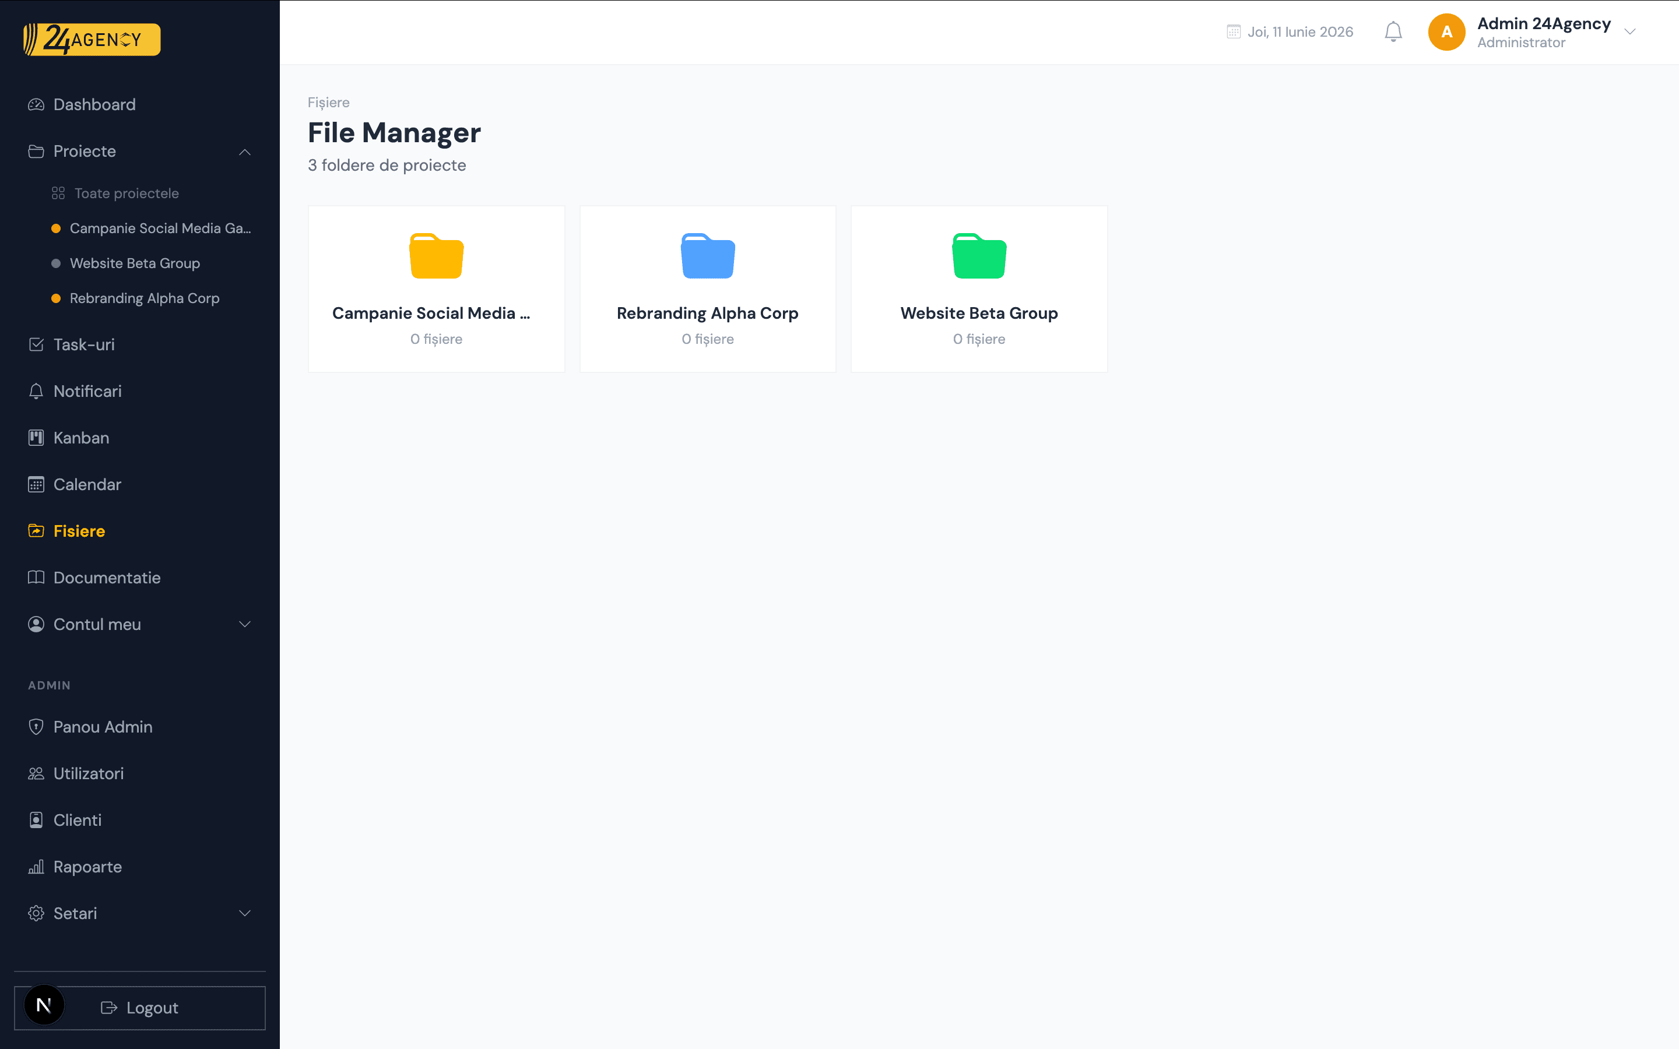1679x1049 pixels.
Task: Open the yellow Campanie Social Media folder icon
Action: pyautogui.click(x=437, y=256)
